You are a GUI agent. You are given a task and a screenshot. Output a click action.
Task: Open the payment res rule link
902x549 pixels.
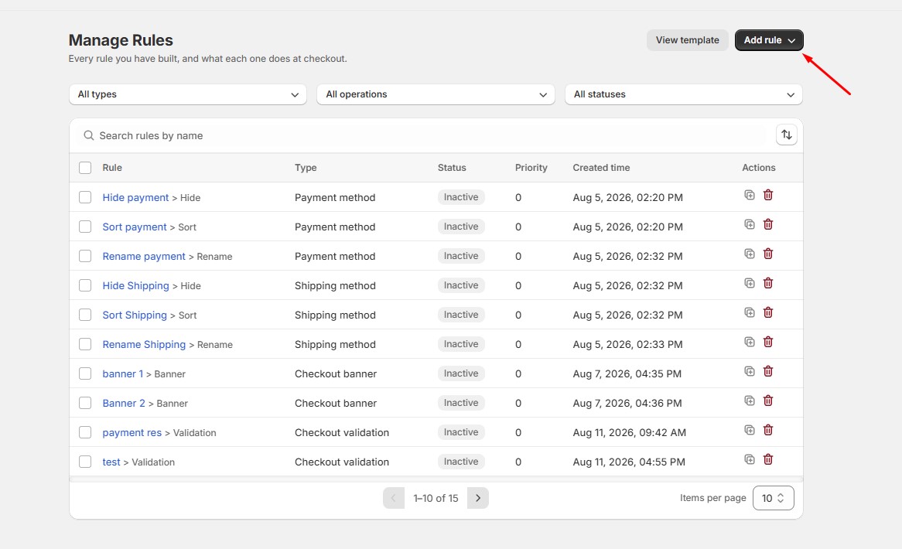[x=132, y=431]
